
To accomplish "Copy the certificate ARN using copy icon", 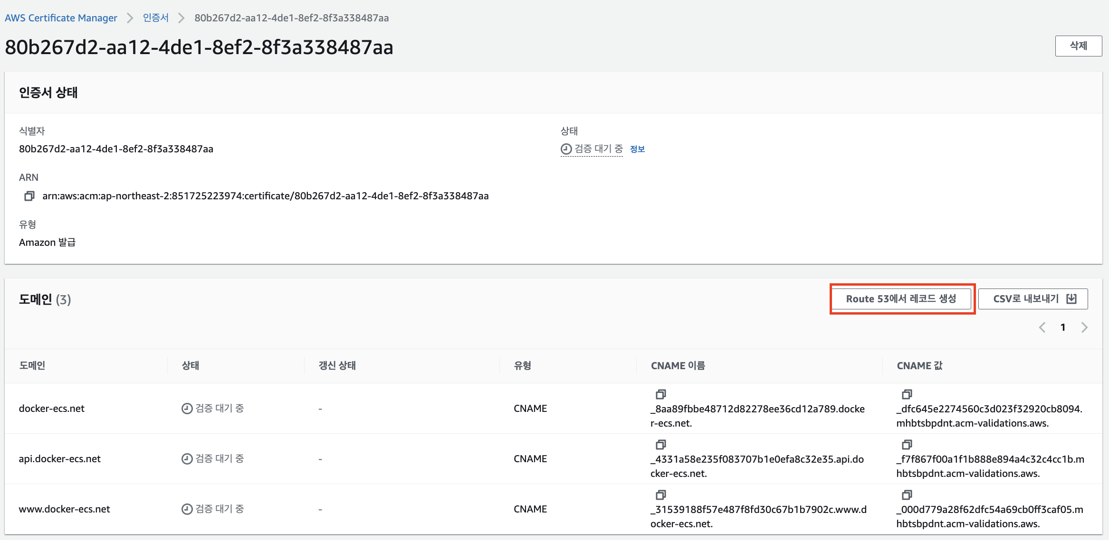I will [29, 196].
